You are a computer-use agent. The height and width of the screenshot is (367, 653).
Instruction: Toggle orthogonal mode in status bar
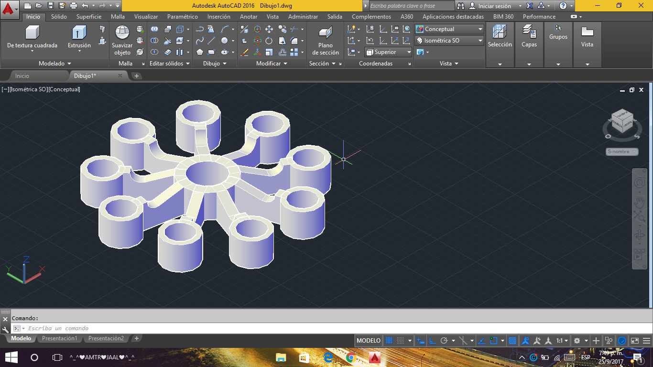[x=432, y=341]
